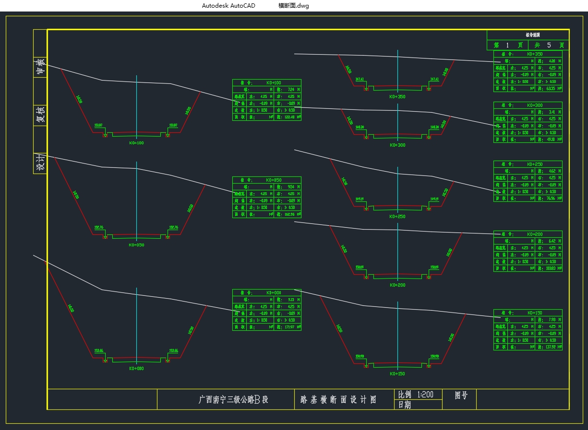Screen dimensions: 588x430
Task: Select the page number cell 第 1 页
Action: coord(507,45)
